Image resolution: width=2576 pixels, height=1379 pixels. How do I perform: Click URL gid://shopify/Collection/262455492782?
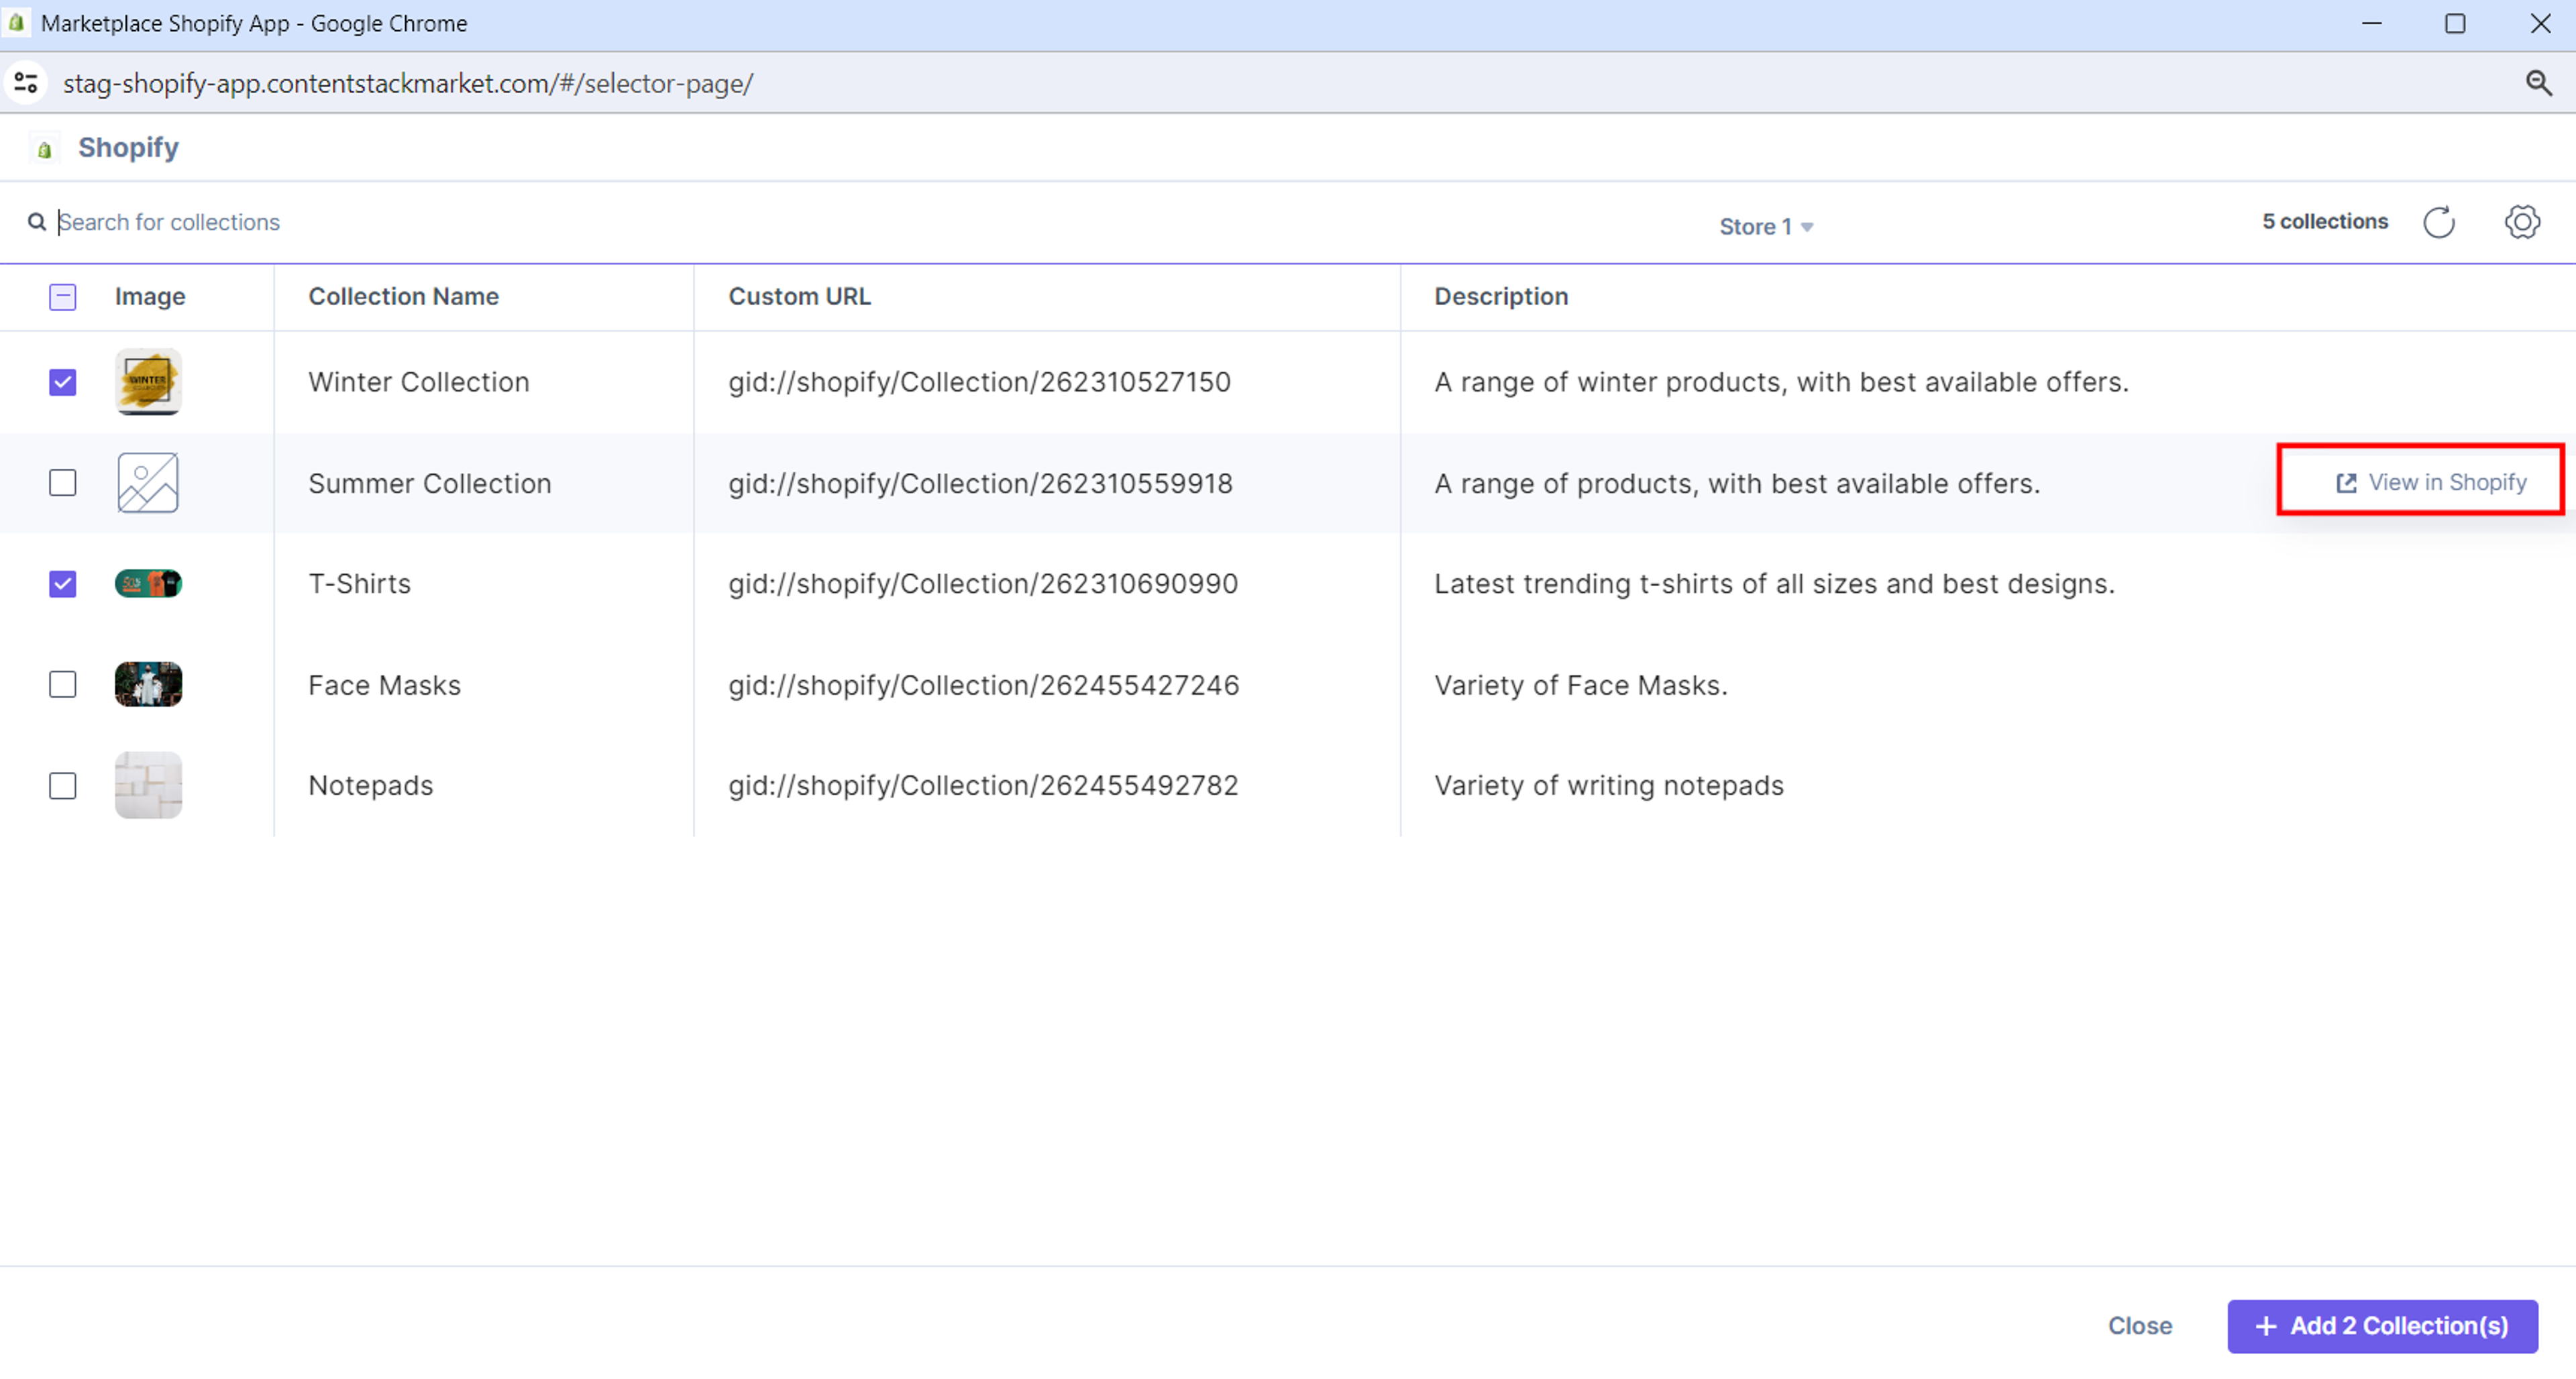[x=983, y=786]
